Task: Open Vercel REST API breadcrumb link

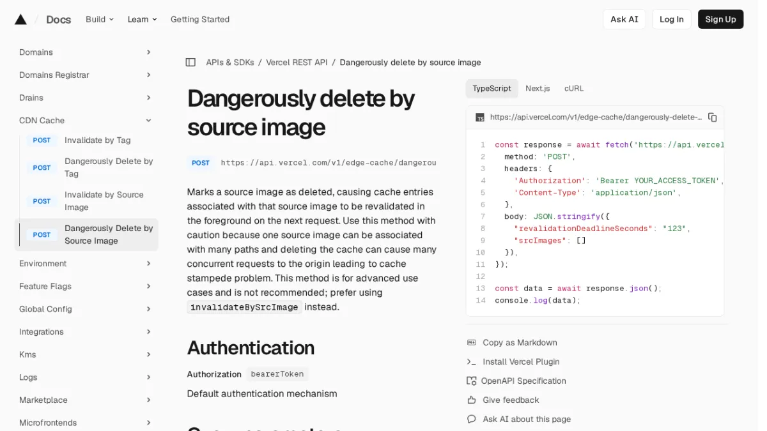Action: (297, 63)
